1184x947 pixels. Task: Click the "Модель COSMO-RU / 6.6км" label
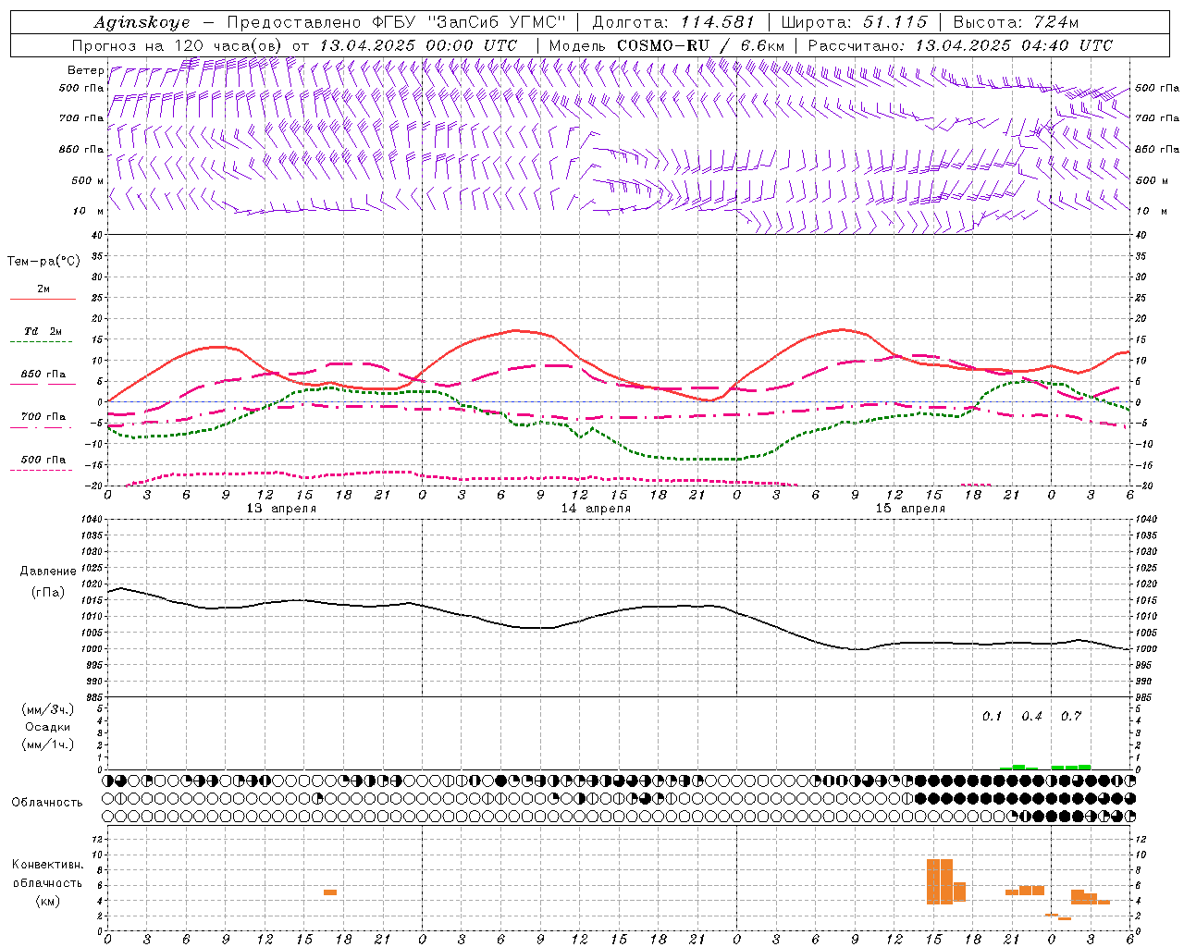coord(666,45)
